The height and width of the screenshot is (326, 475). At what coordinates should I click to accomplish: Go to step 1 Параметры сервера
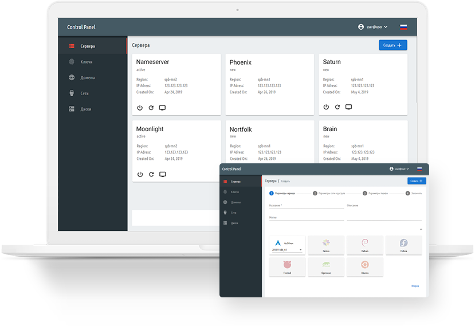coord(282,193)
